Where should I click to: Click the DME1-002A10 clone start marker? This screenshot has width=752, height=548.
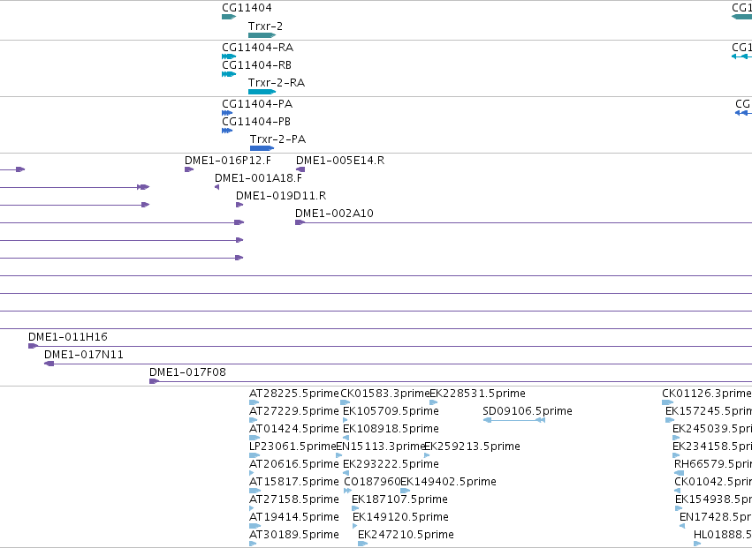(300, 222)
